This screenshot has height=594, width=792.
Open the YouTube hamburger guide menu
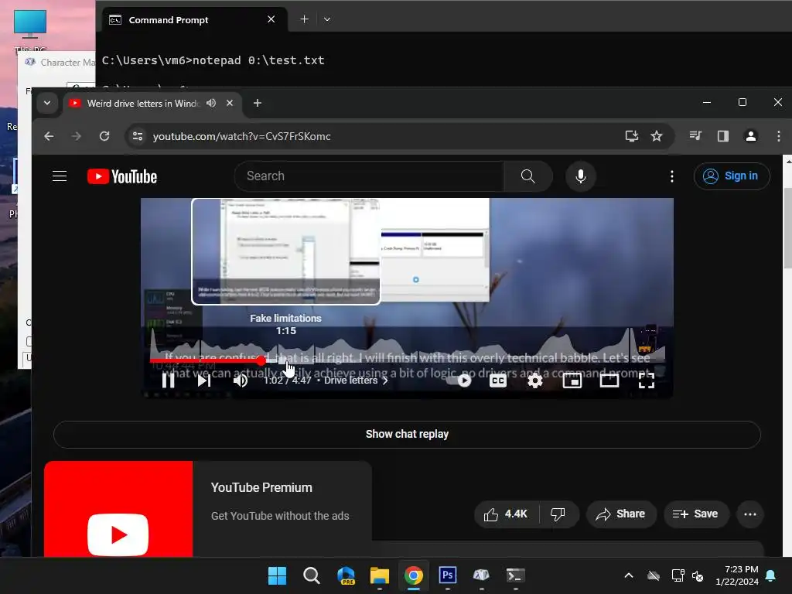pyautogui.click(x=60, y=176)
